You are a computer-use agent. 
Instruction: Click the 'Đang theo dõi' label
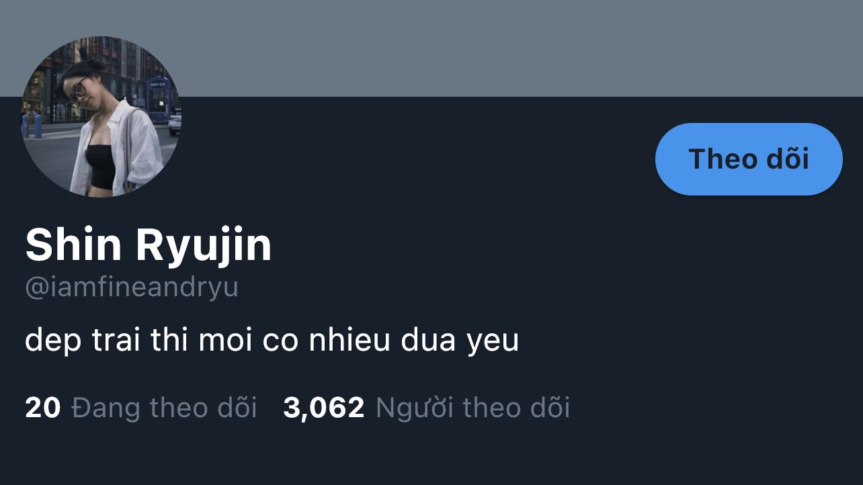pyautogui.click(x=165, y=408)
